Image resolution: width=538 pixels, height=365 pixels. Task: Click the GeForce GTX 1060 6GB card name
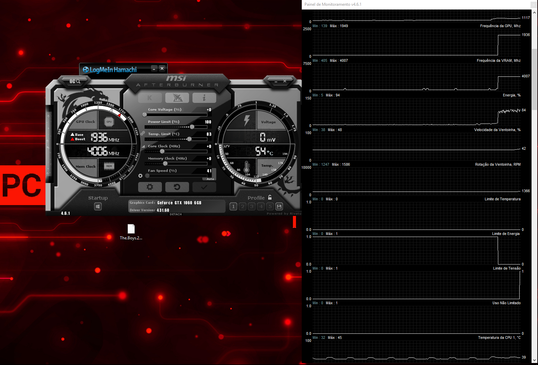coord(179,203)
